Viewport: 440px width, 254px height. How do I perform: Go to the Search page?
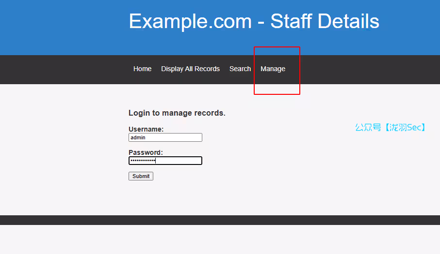pyautogui.click(x=240, y=69)
